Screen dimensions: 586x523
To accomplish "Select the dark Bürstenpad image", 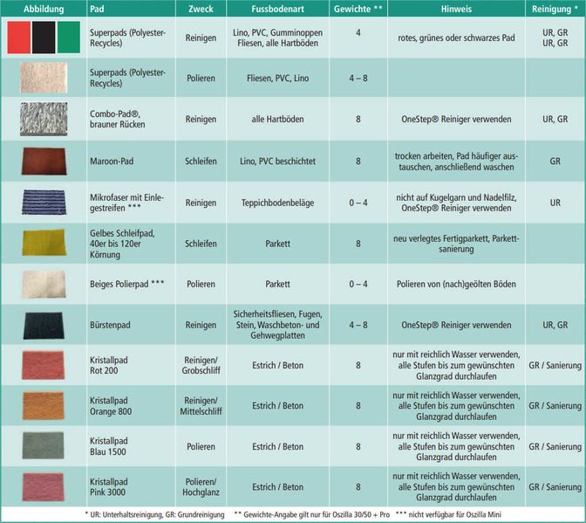I will pos(43,325).
